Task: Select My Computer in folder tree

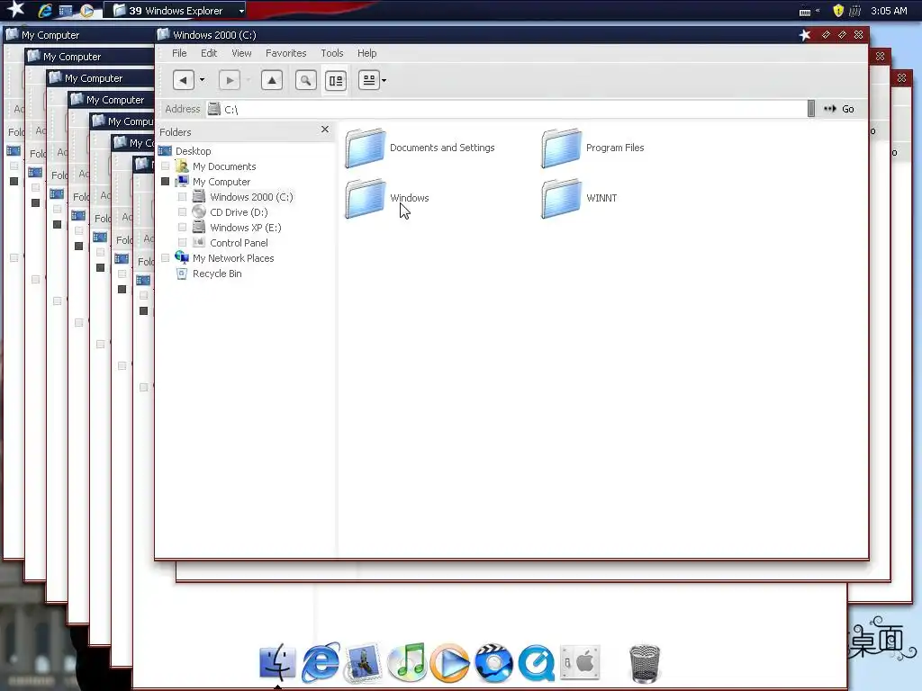Action: [221, 182]
